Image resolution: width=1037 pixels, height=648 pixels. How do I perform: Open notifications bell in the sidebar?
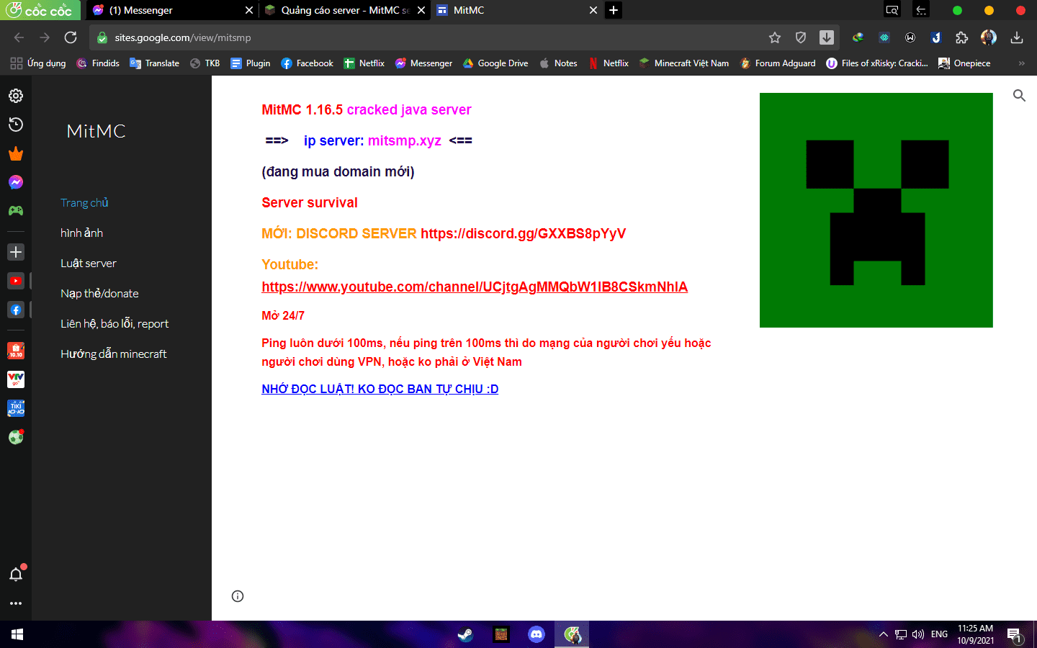coord(16,574)
